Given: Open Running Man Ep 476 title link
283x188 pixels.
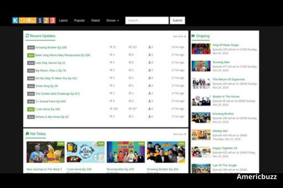Looking at the screenshot, I should [120, 169].
